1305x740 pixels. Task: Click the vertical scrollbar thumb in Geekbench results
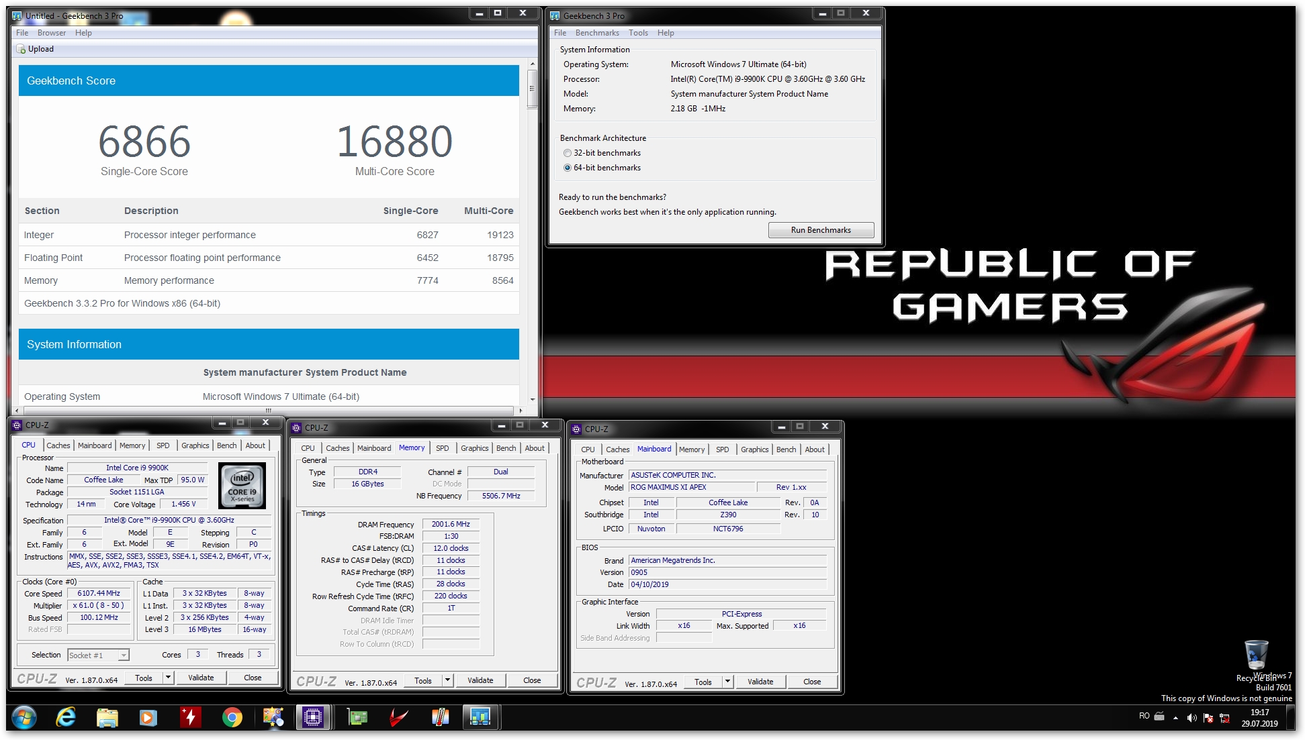point(532,88)
